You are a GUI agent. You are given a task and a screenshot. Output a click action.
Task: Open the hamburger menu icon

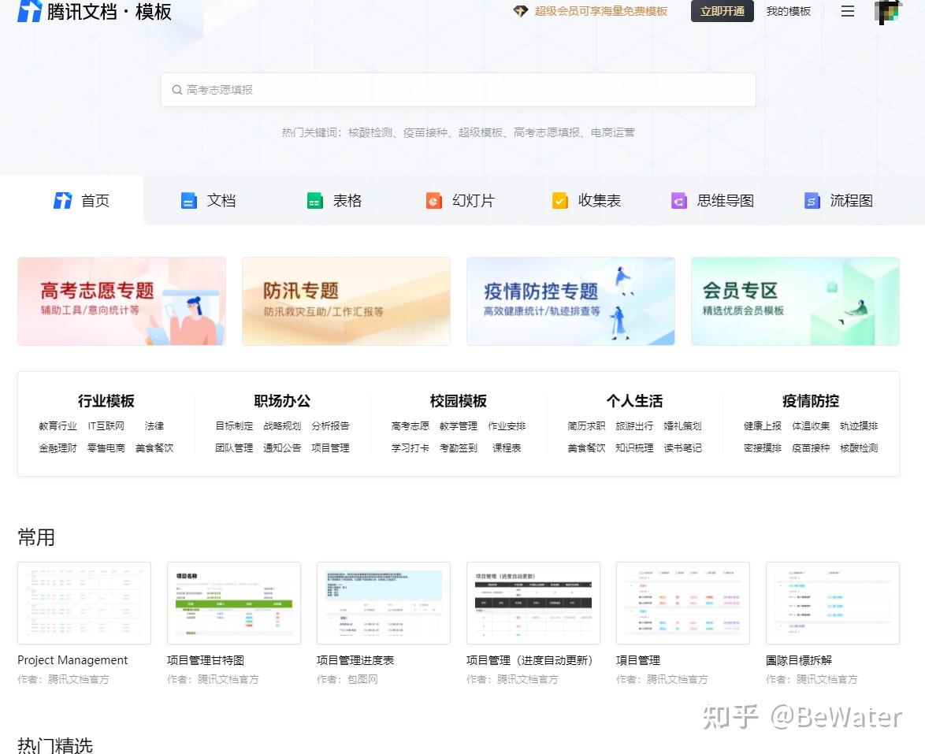click(848, 11)
